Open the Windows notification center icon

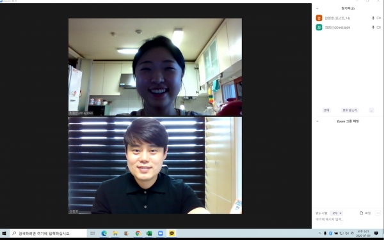tap(376, 234)
